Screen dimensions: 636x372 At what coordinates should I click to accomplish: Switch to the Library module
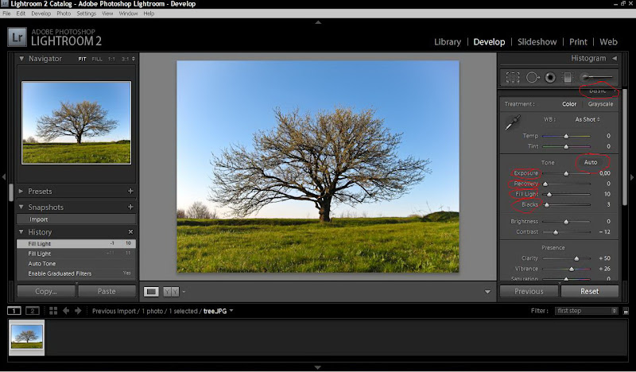click(x=448, y=41)
